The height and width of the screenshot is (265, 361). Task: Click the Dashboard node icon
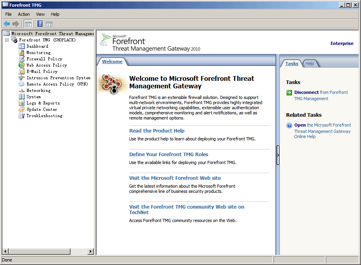(x=22, y=46)
